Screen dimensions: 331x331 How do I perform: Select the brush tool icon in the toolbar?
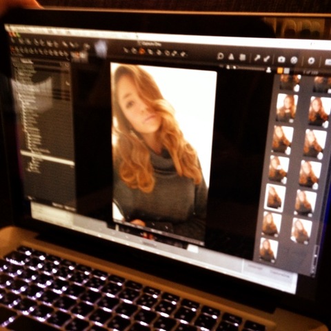pyautogui.click(x=267, y=59)
